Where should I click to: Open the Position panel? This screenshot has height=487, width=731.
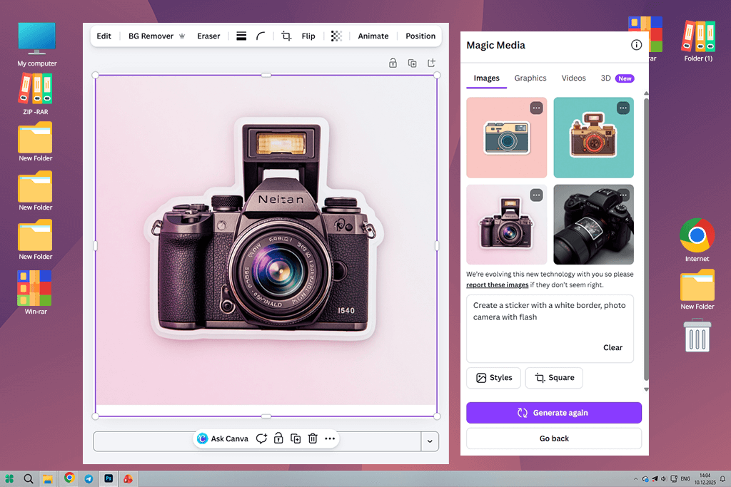click(420, 36)
